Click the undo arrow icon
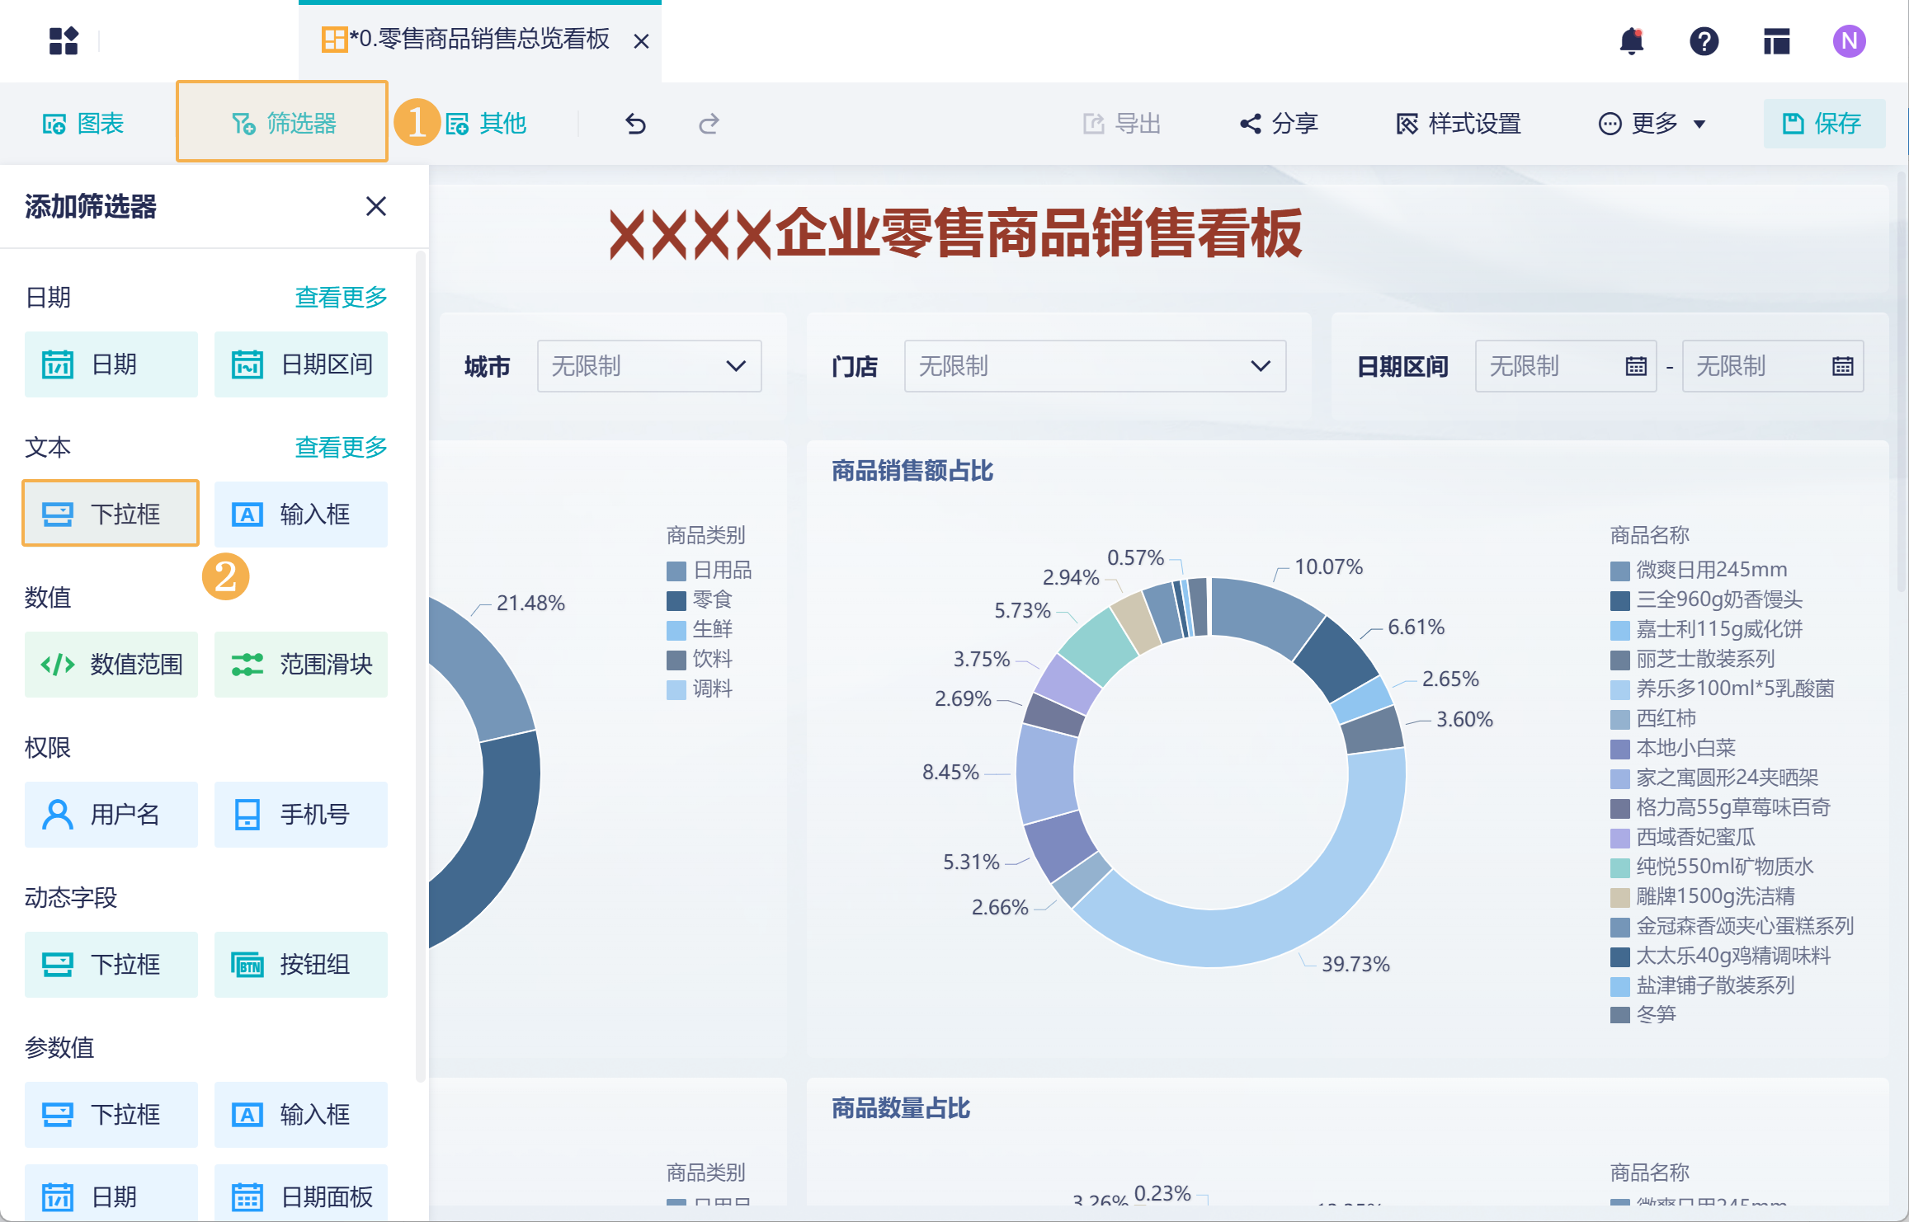This screenshot has height=1222, width=1909. click(x=635, y=124)
